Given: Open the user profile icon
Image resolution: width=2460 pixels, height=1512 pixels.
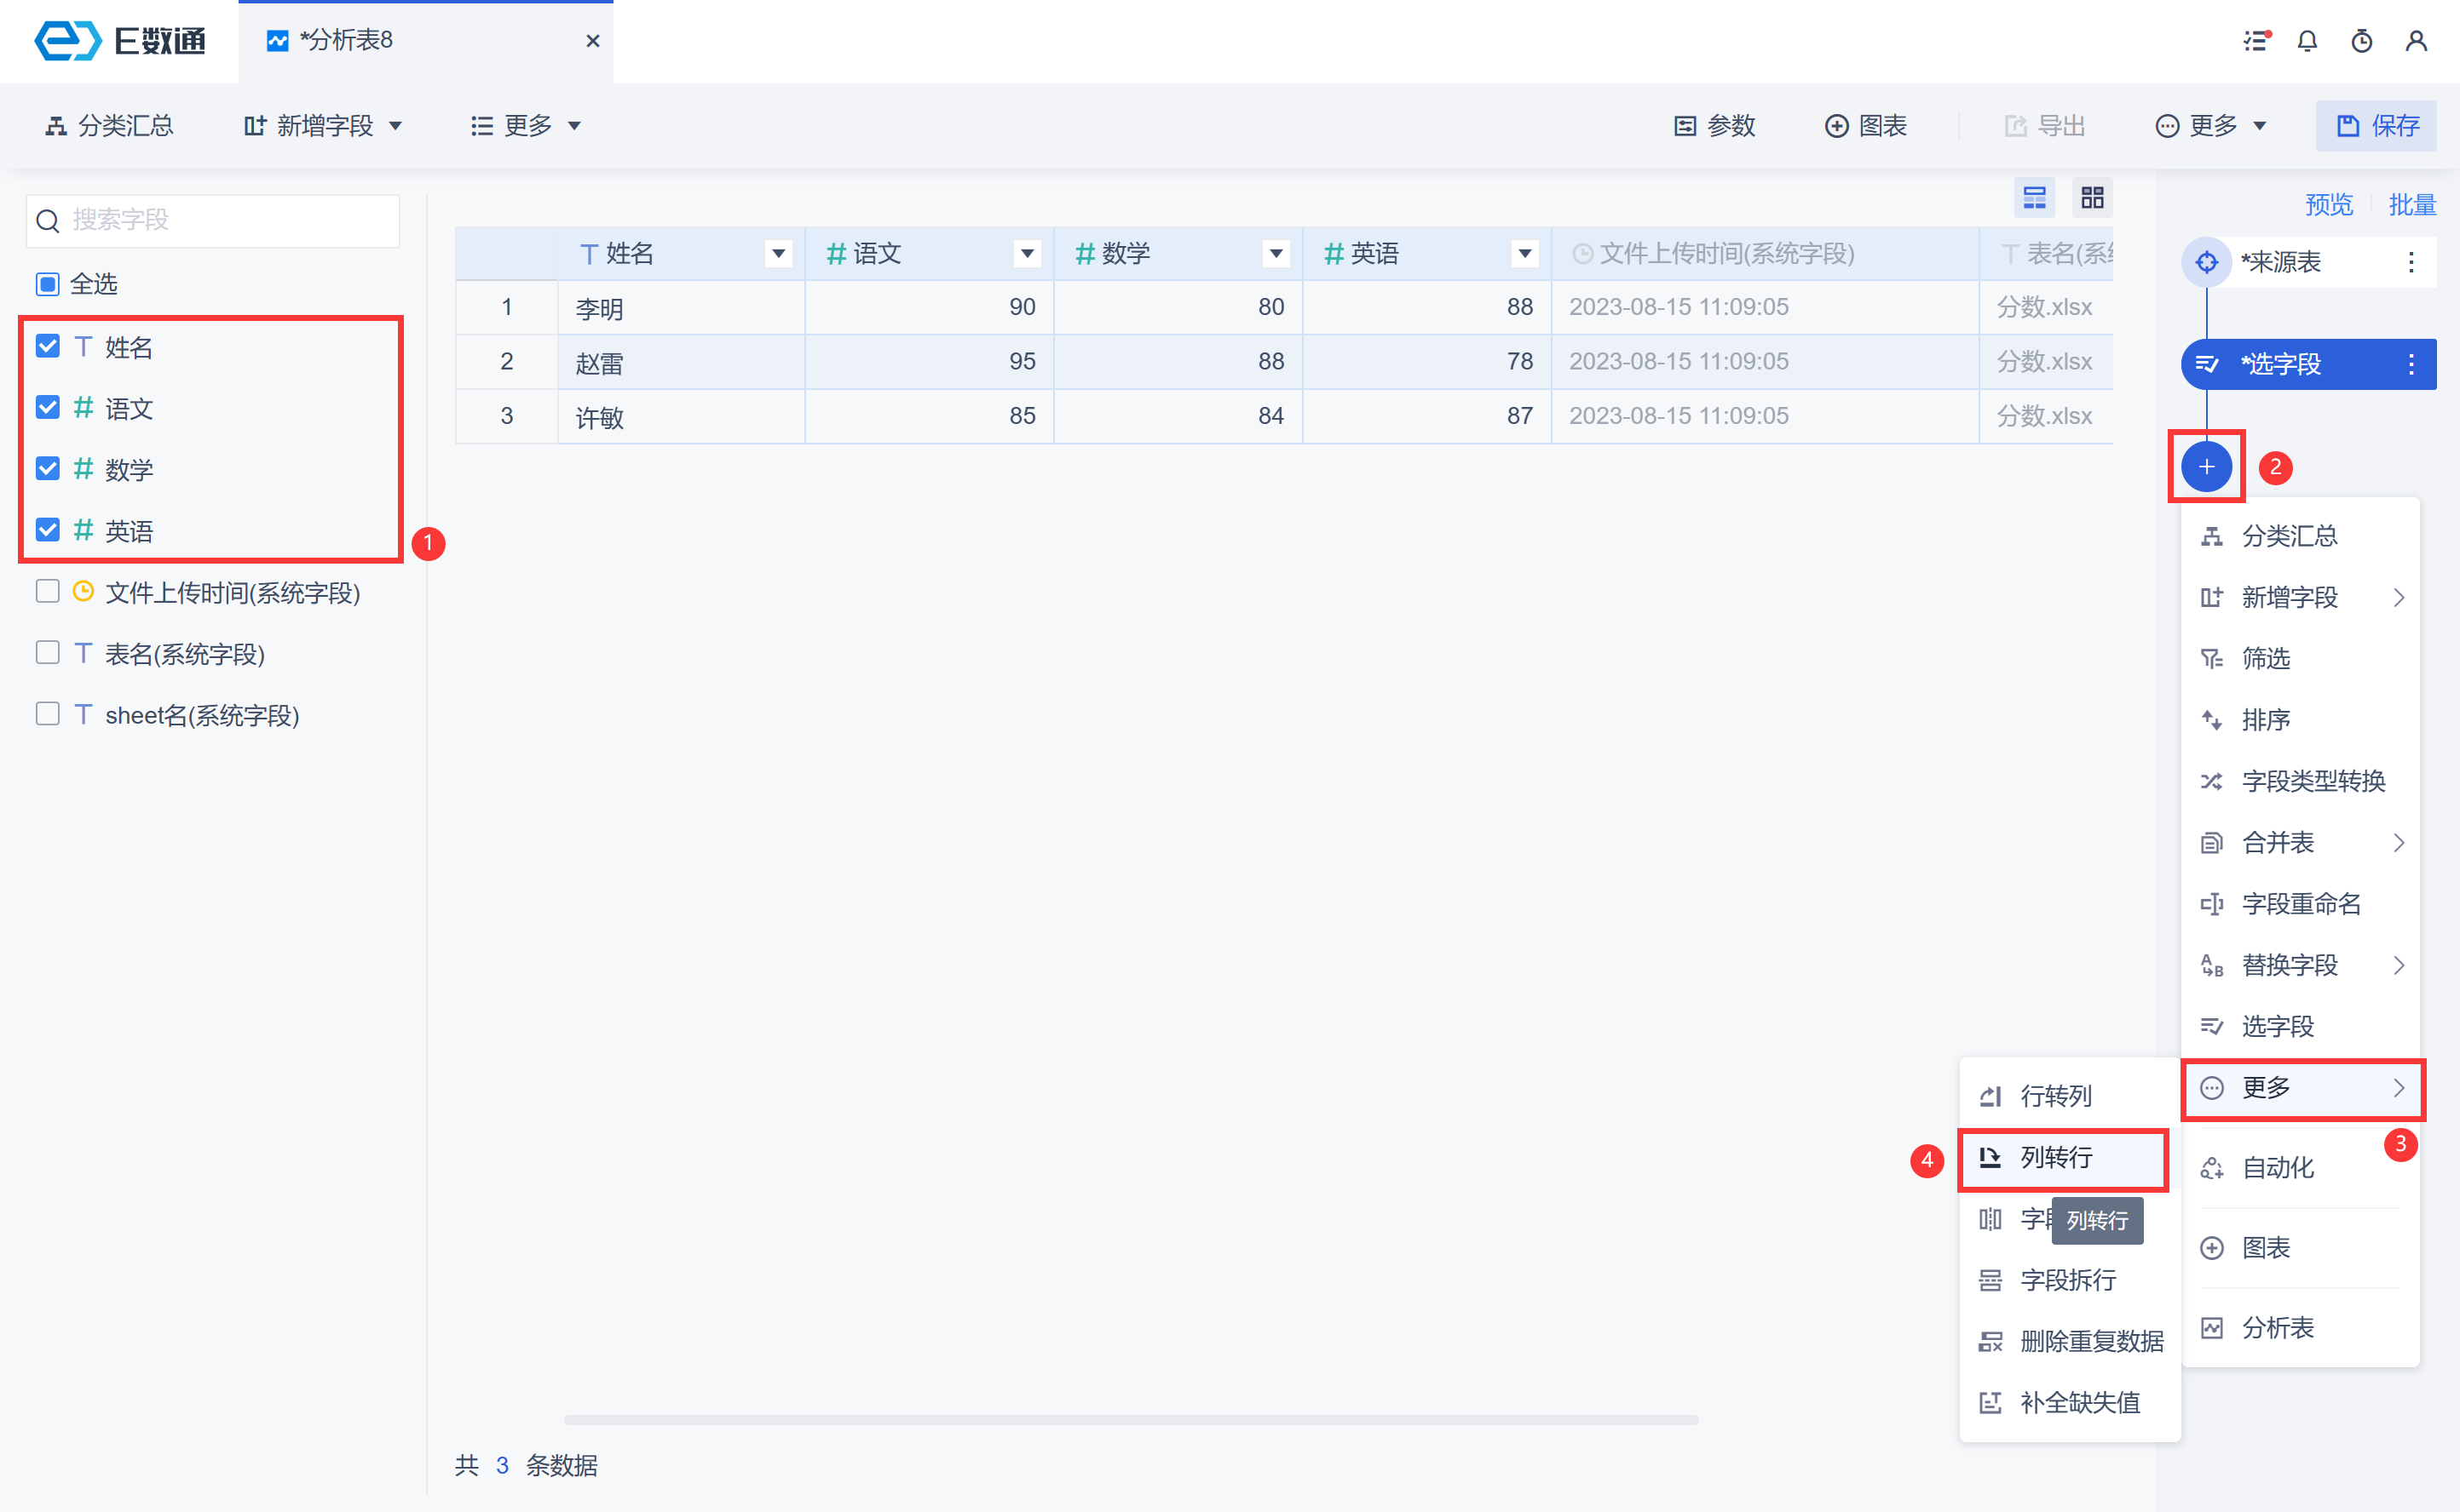Looking at the screenshot, I should pyautogui.click(x=2416, y=41).
